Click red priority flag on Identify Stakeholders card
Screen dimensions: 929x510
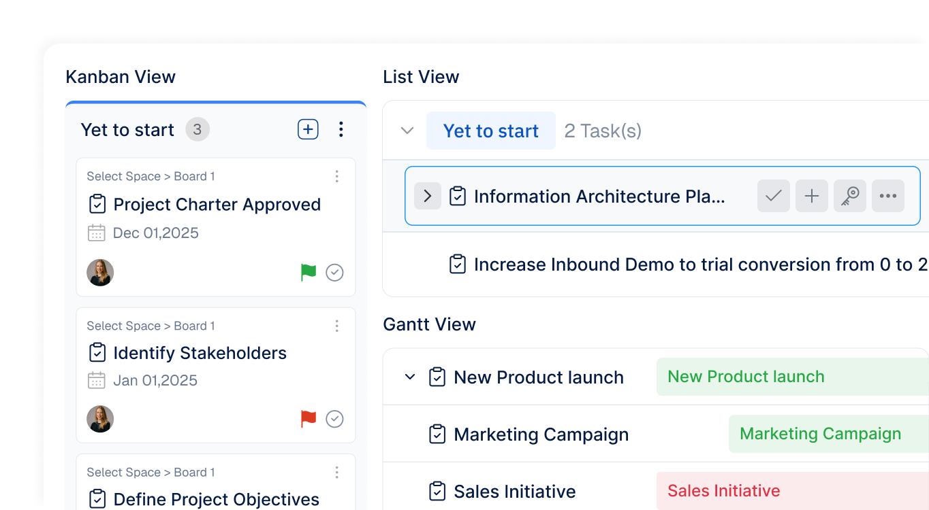[309, 419]
